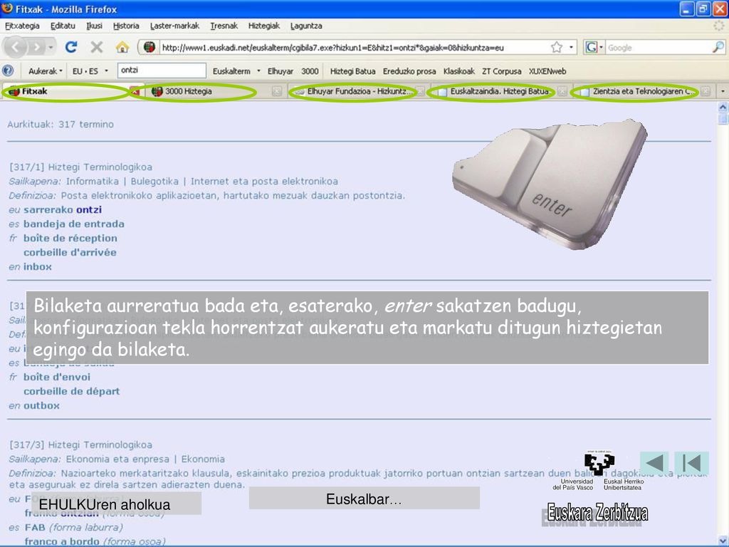Click the URL address bar
Image resolution: width=729 pixels, height=547 pixels.
pyautogui.click(x=353, y=47)
